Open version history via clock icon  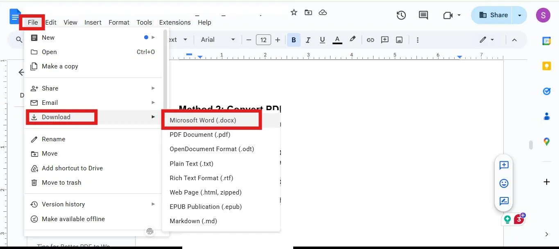(x=401, y=15)
